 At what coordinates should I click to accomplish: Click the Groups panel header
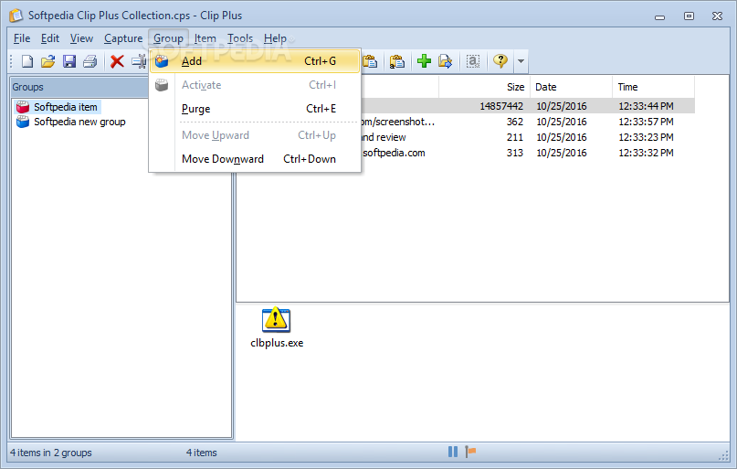click(79, 87)
